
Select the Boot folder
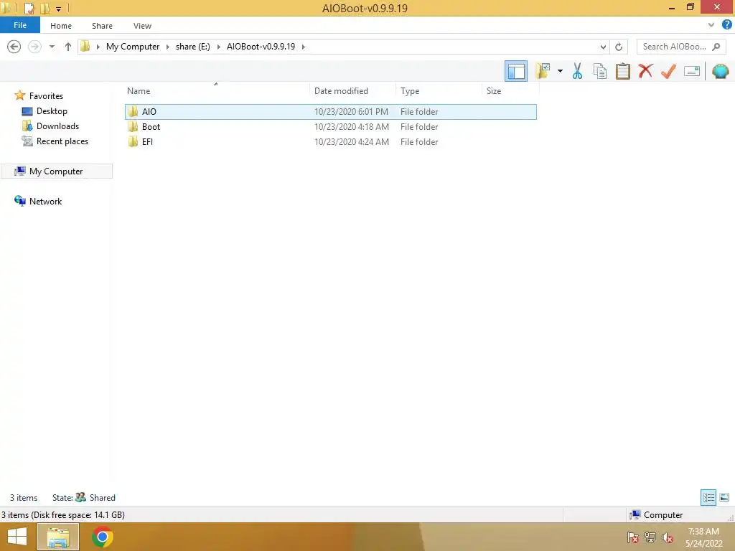tap(330, 126)
